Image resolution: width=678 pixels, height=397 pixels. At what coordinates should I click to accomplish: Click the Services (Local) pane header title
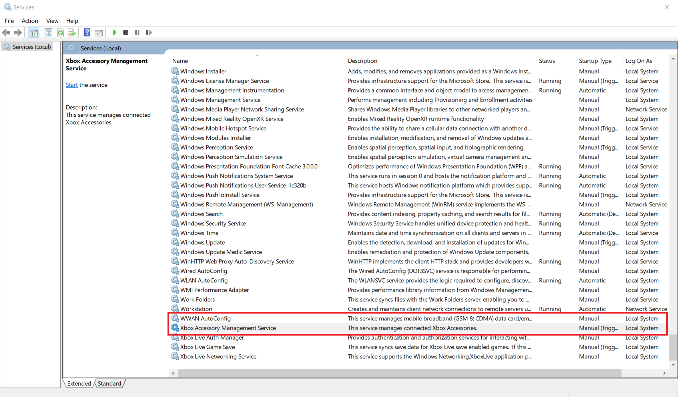tap(101, 48)
